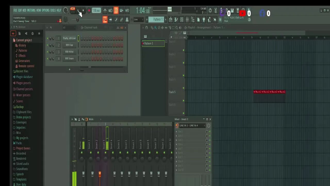Image resolution: width=330 pixels, height=186 pixels.
Task: Open the FILE menu
Action: 15,10
